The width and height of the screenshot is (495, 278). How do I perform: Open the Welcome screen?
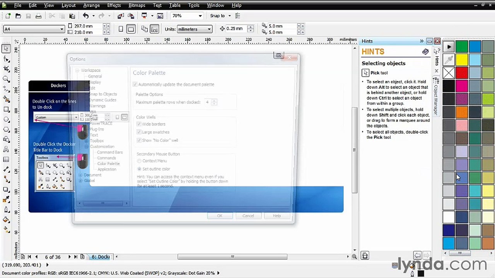(160, 16)
